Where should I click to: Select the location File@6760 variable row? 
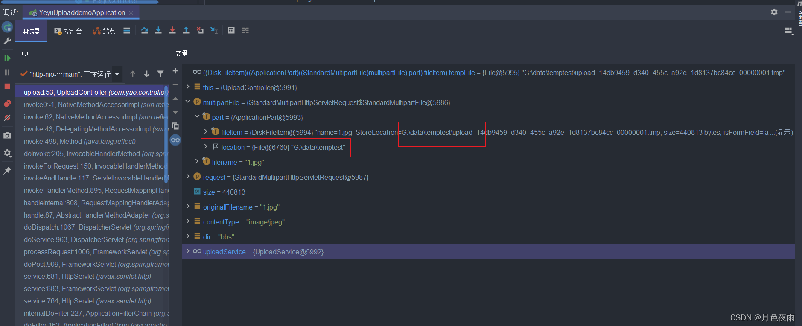pos(488,147)
